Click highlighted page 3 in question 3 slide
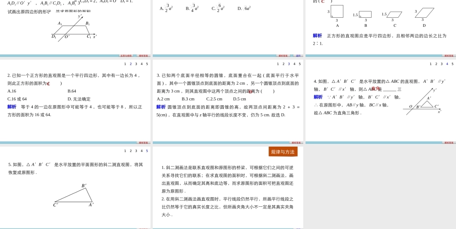This screenshot has height=229, width=456. point(289,64)
